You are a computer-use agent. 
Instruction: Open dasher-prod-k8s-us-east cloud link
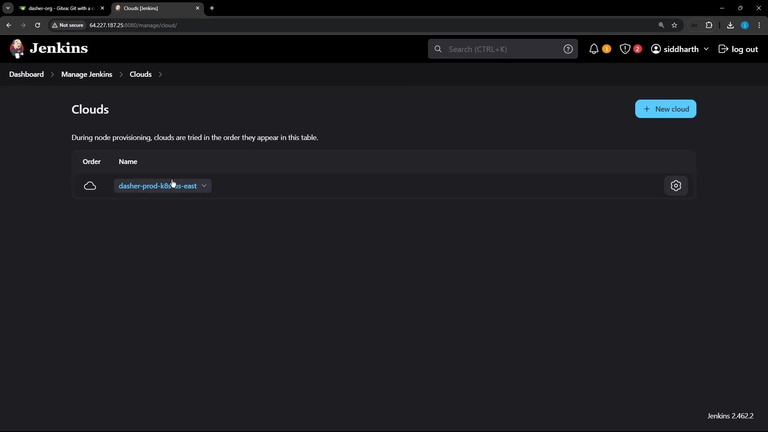coord(158,186)
